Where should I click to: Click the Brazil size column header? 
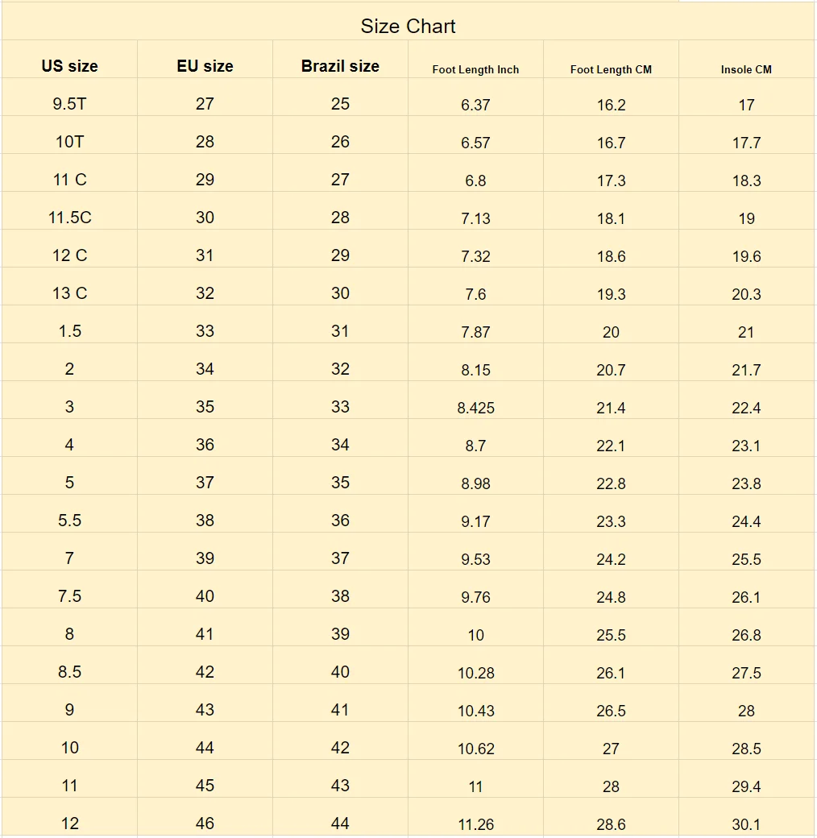click(x=340, y=66)
